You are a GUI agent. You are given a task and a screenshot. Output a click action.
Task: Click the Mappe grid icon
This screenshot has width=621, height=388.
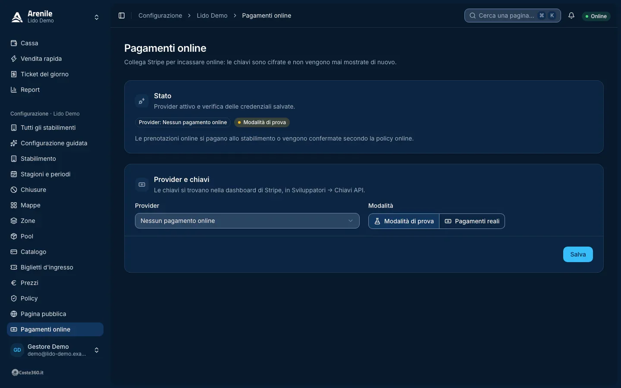tap(14, 205)
